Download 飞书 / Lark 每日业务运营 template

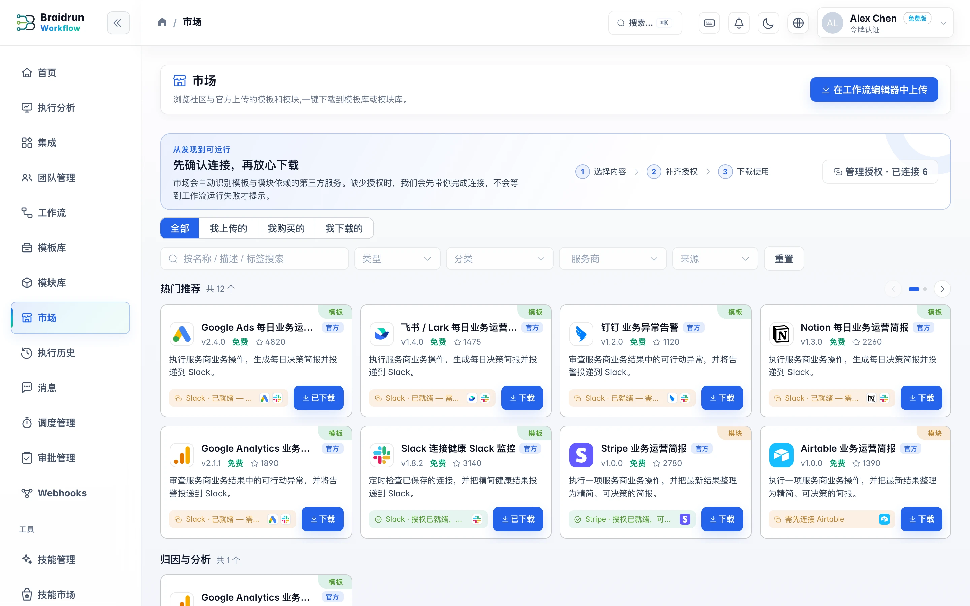(522, 398)
